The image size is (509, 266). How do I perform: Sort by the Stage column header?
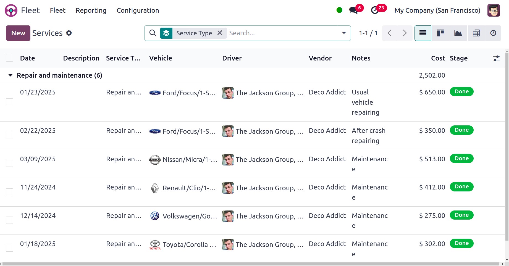pos(459,58)
